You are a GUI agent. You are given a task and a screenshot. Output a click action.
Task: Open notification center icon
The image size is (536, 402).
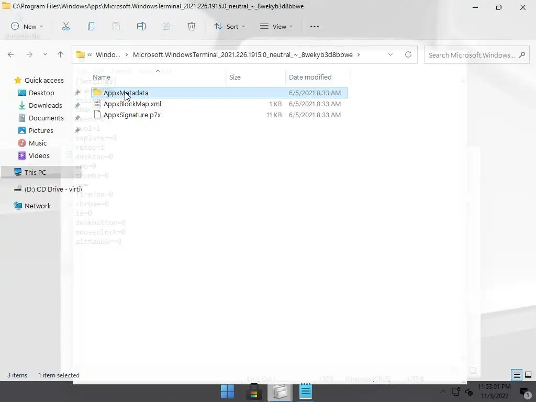[x=524, y=393]
